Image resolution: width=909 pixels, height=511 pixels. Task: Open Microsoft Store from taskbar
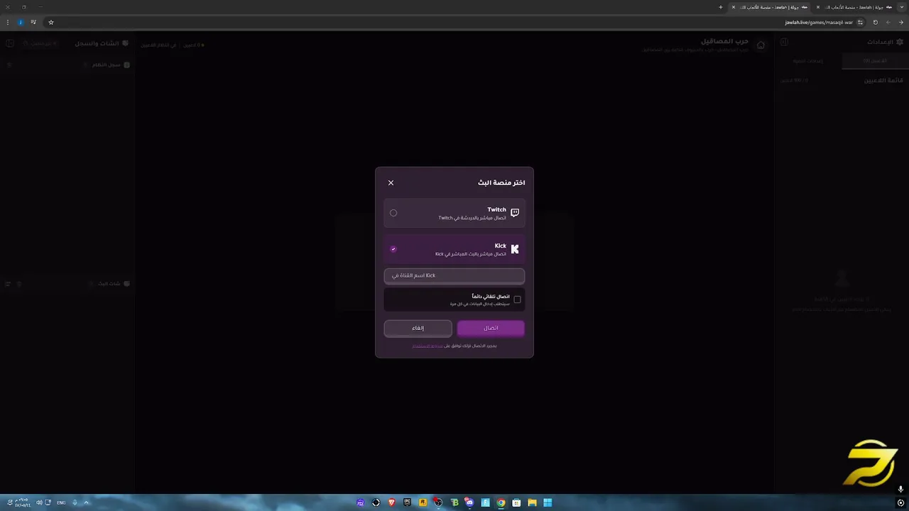coord(516,502)
